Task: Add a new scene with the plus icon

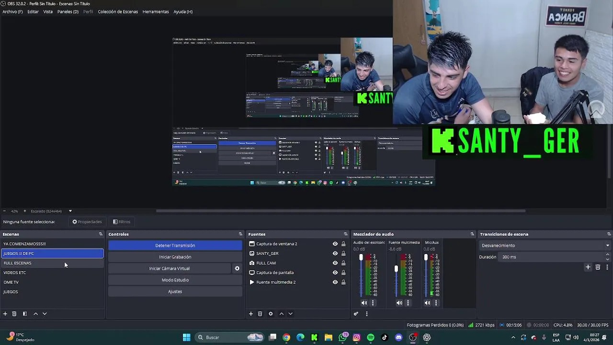Action: coord(5,314)
